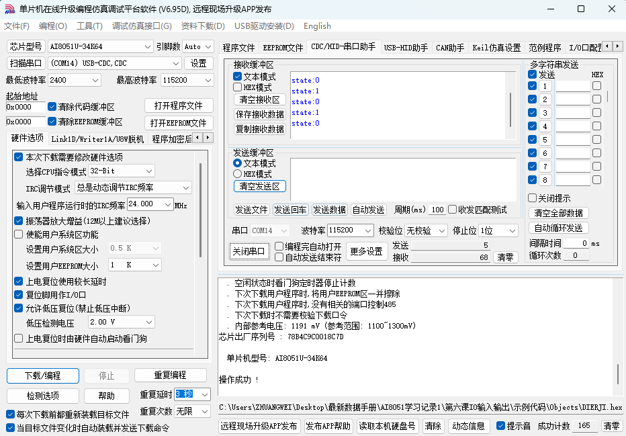Open 停止位 1位 dropdown
Viewport: 626px width, 436px height.
click(498, 230)
